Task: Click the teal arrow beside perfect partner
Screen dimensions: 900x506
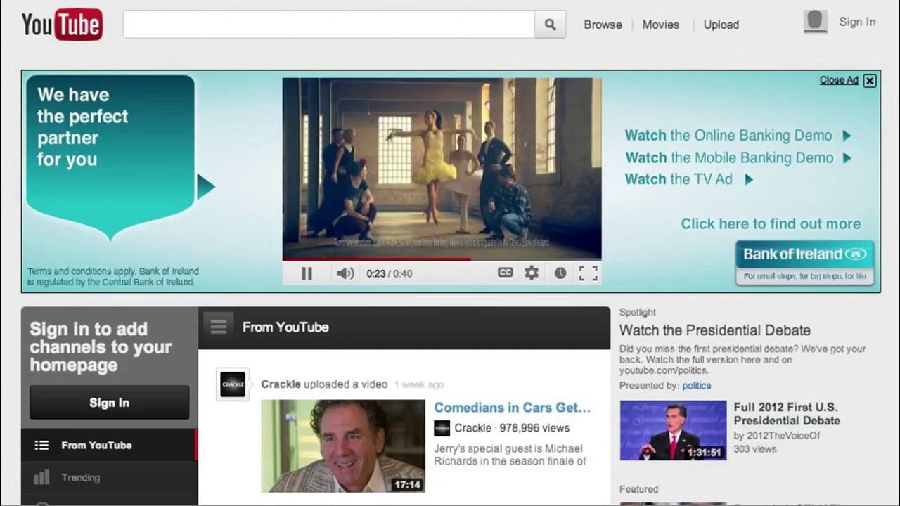Action: click(205, 187)
